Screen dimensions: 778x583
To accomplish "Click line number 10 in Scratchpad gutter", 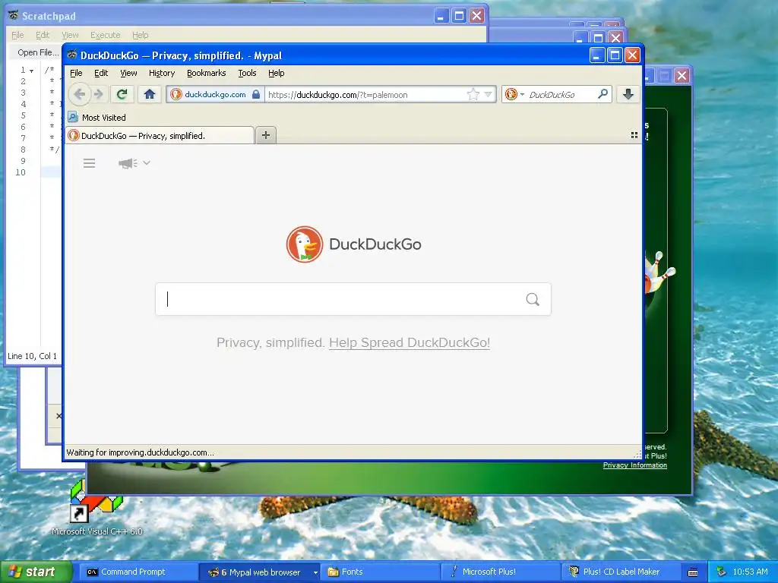I will (x=21, y=172).
